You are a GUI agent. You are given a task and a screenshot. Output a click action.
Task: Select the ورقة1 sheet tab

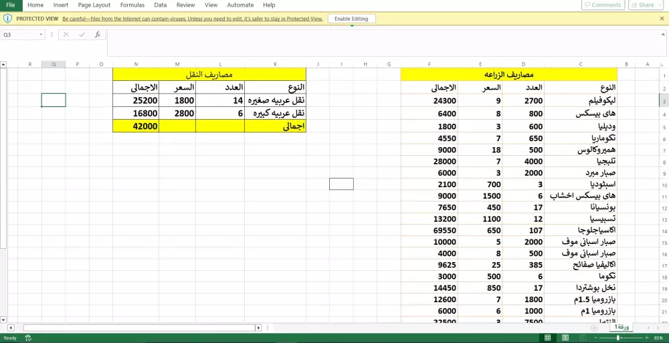pos(622,327)
